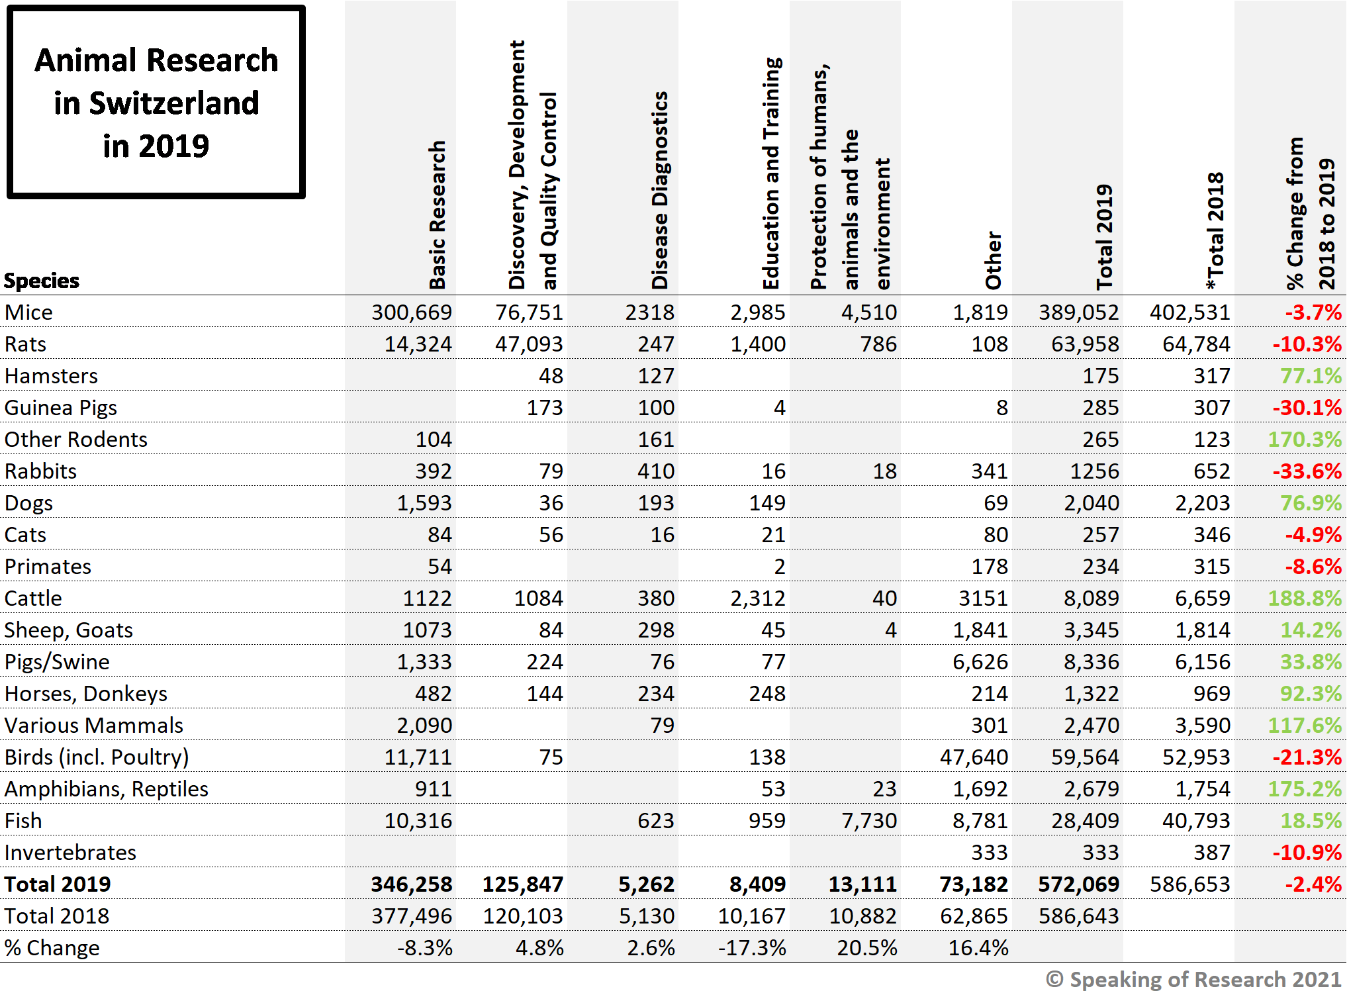
Task: Click the Animal Research in Switzerland title box
Action: (x=156, y=102)
